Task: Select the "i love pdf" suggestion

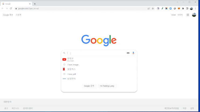Action: (99, 74)
